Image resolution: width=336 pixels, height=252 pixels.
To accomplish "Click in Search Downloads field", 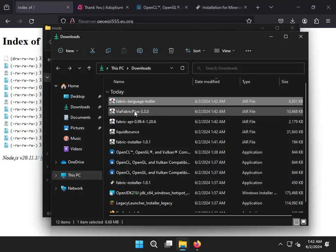I will [248, 68].
